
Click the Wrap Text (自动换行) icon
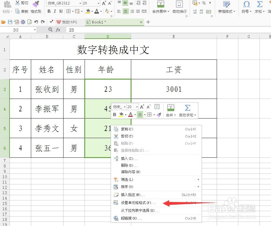click(179, 8)
